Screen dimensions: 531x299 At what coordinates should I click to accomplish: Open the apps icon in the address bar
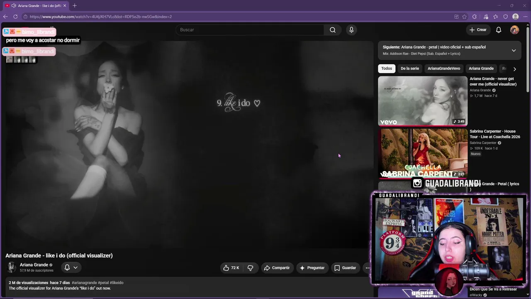tap(456, 17)
